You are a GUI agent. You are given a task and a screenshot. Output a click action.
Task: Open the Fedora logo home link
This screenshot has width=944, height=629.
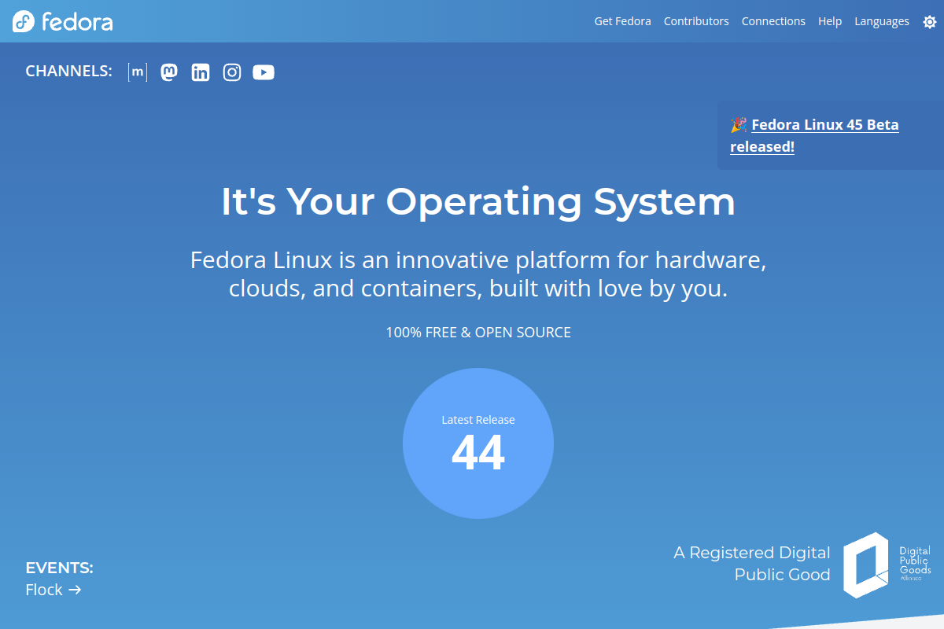[63, 21]
